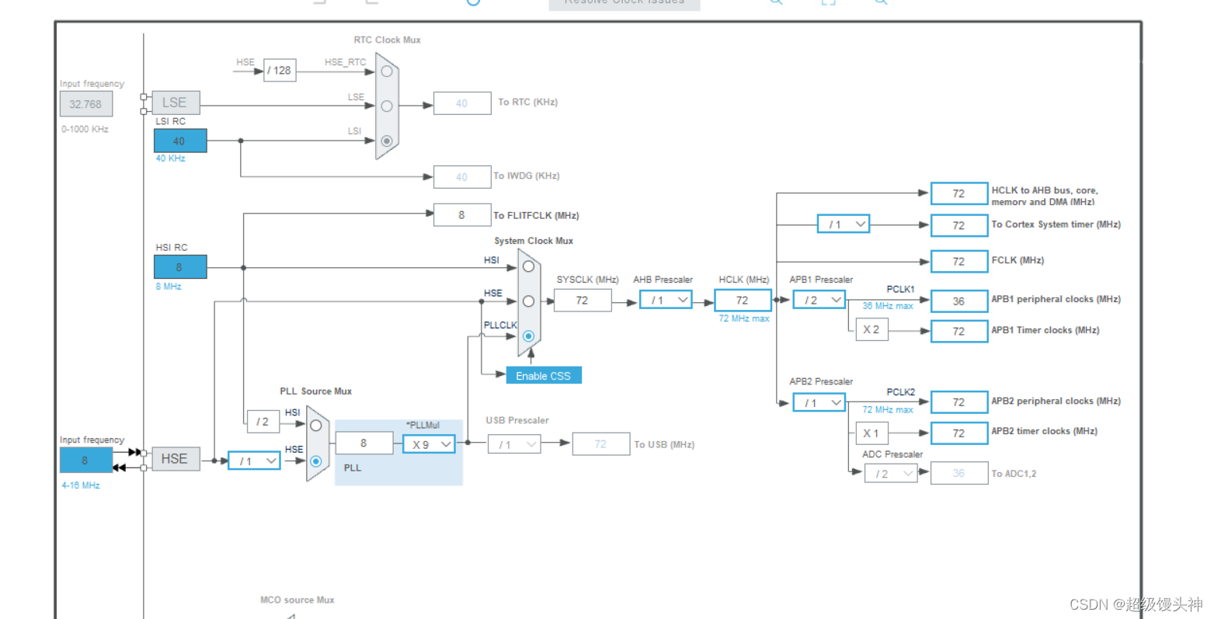Choose PLLCLK as System Clock Mux source
Image resolution: width=1214 pixels, height=619 pixels.
[x=528, y=336]
